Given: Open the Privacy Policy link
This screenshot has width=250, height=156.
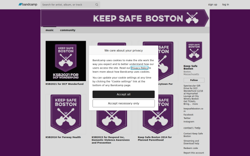Looking at the screenshot, I should 140,68.
